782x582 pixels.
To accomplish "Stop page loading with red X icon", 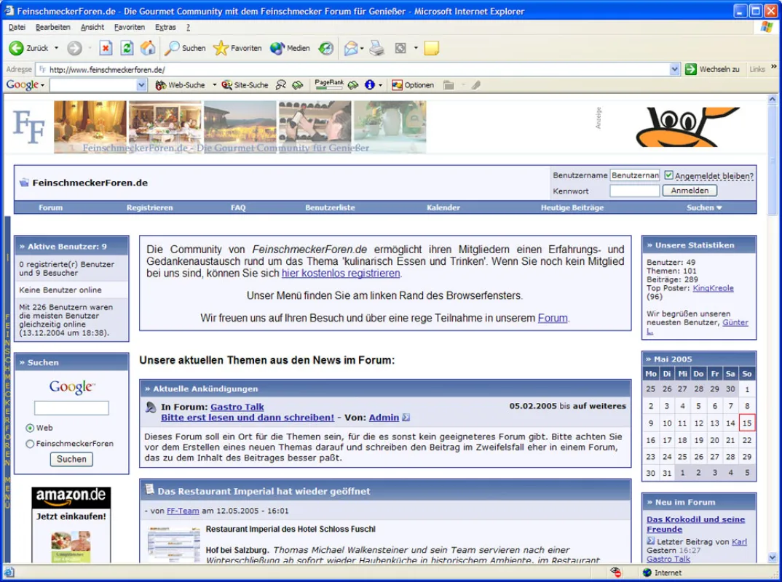I will click(106, 48).
